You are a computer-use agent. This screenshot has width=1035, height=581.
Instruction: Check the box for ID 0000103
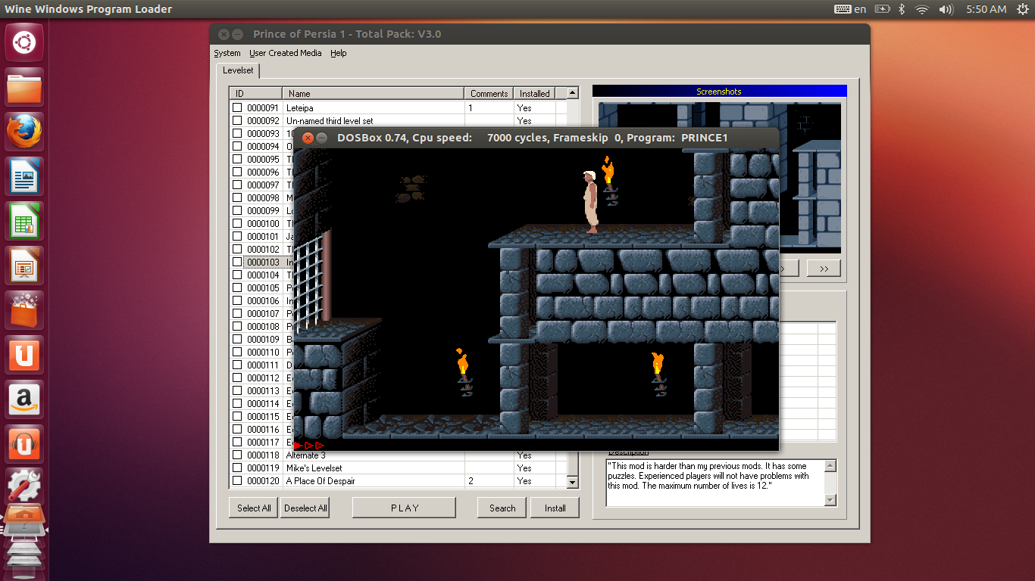[x=237, y=262]
